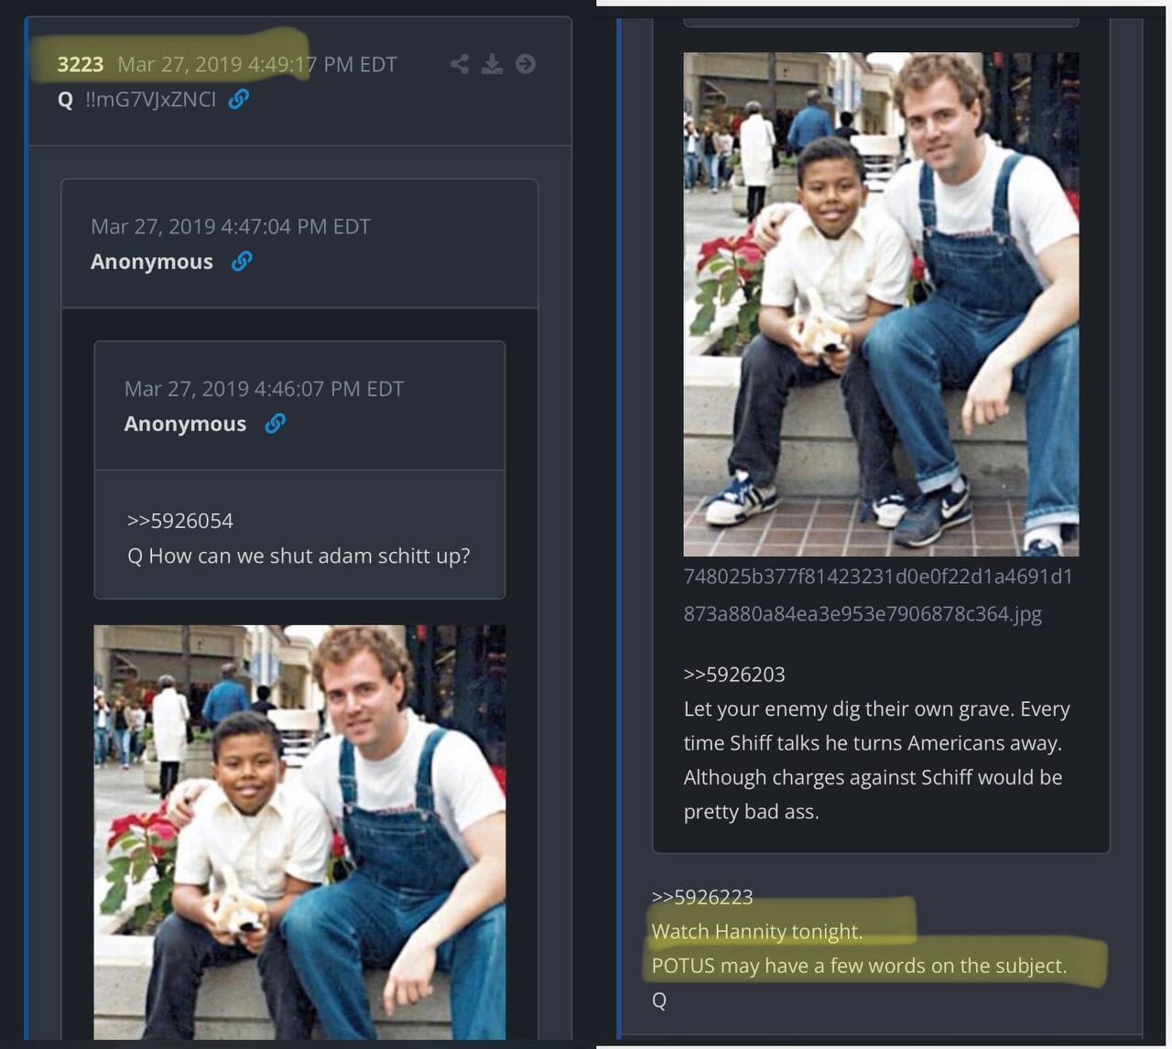Image resolution: width=1172 pixels, height=1049 pixels.
Task: Click the Q signature at the end of the post
Action: tap(659, 1000)
